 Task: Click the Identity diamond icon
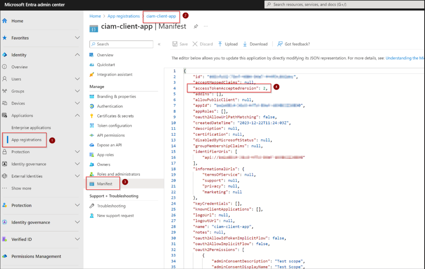click(x=5, y=55)
